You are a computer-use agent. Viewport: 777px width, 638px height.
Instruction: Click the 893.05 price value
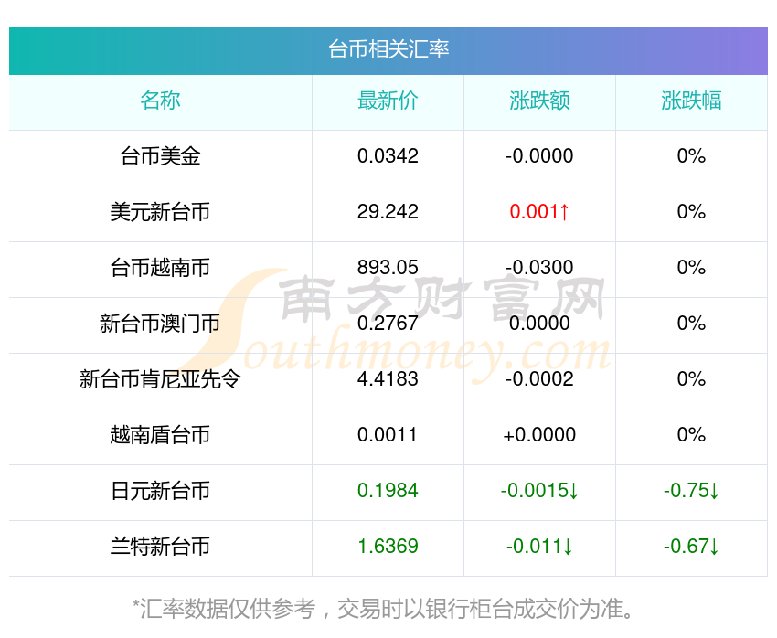388,268
